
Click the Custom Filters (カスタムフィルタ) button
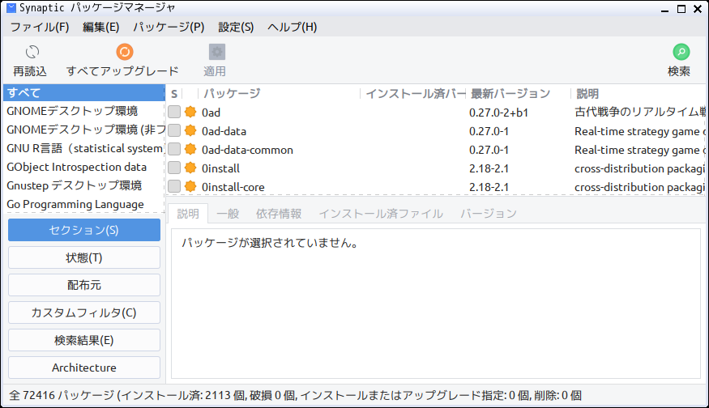coord(84,312)
